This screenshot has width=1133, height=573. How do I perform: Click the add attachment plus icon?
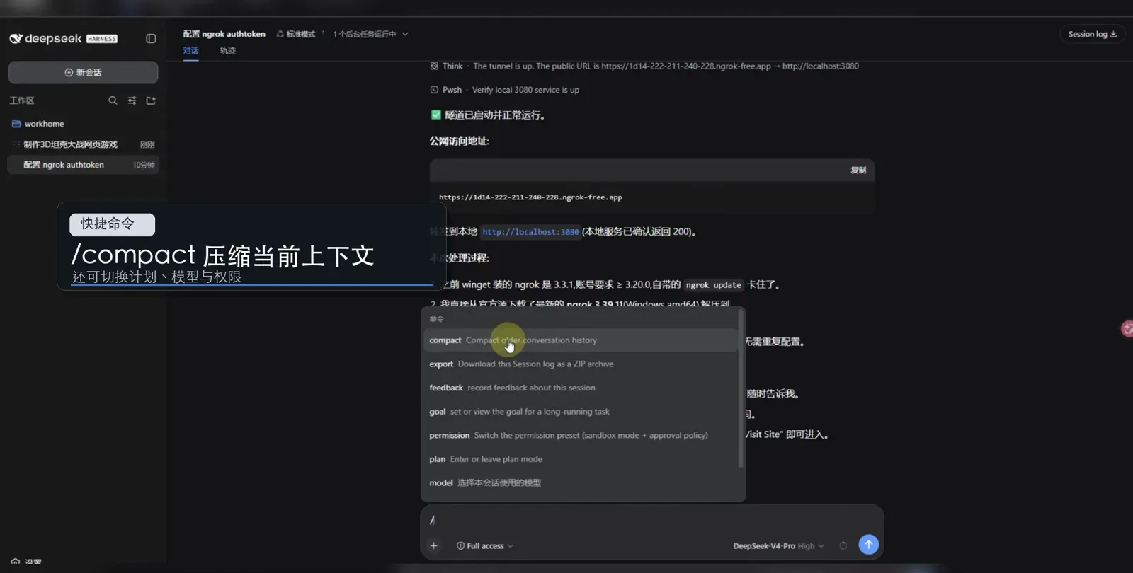tap(433, 545)
